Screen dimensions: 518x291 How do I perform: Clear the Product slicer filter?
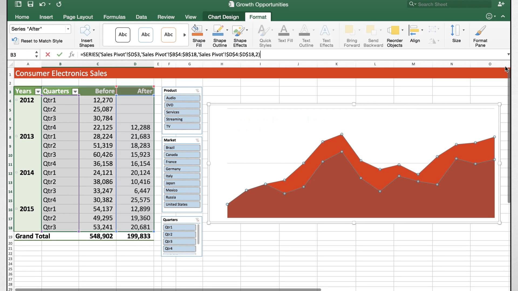pyautogui.click(x=197, y=91)
